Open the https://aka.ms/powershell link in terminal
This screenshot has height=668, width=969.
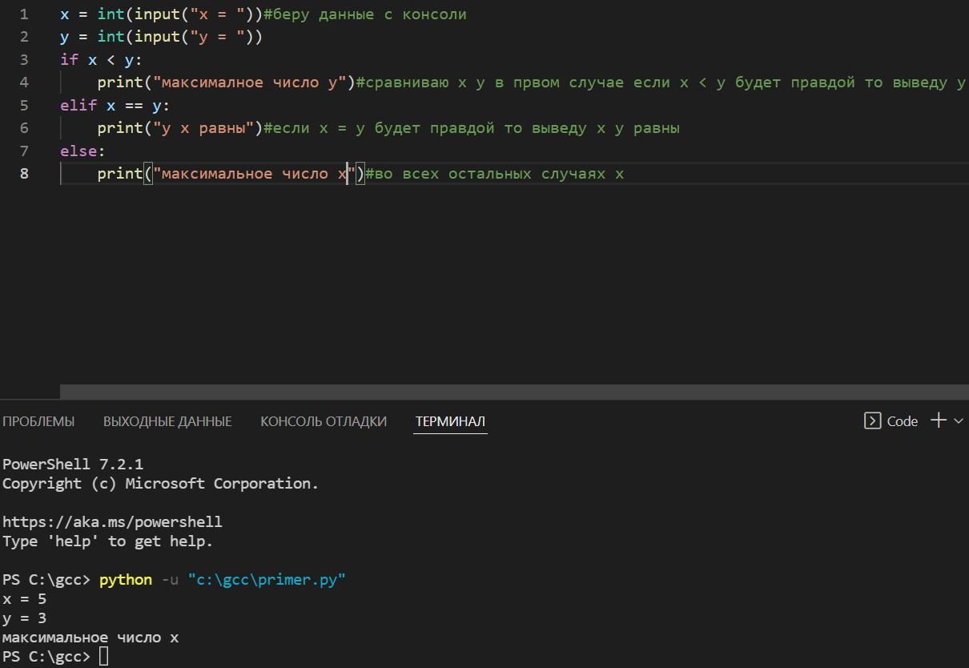112,522
